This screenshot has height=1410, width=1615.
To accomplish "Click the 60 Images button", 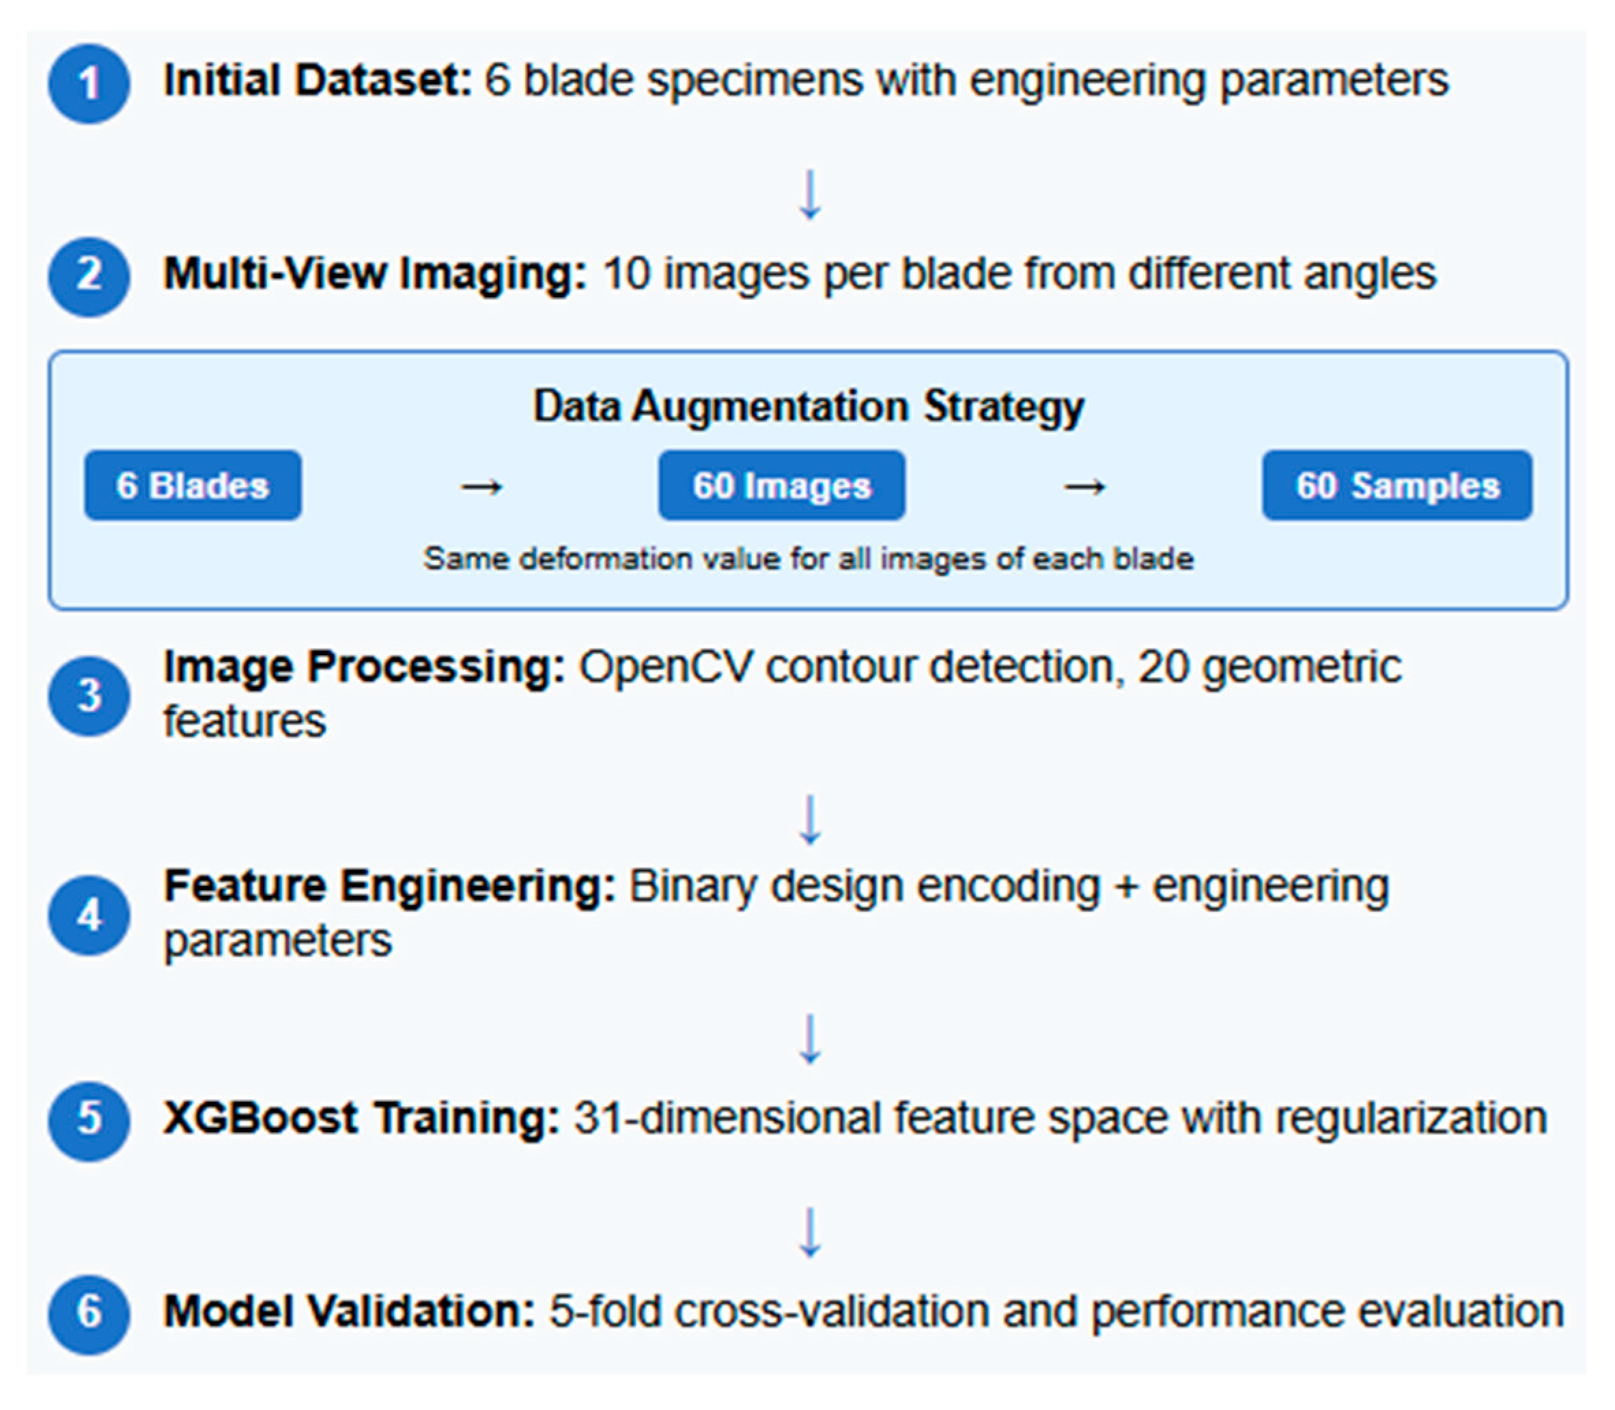I will pos(782,486).
